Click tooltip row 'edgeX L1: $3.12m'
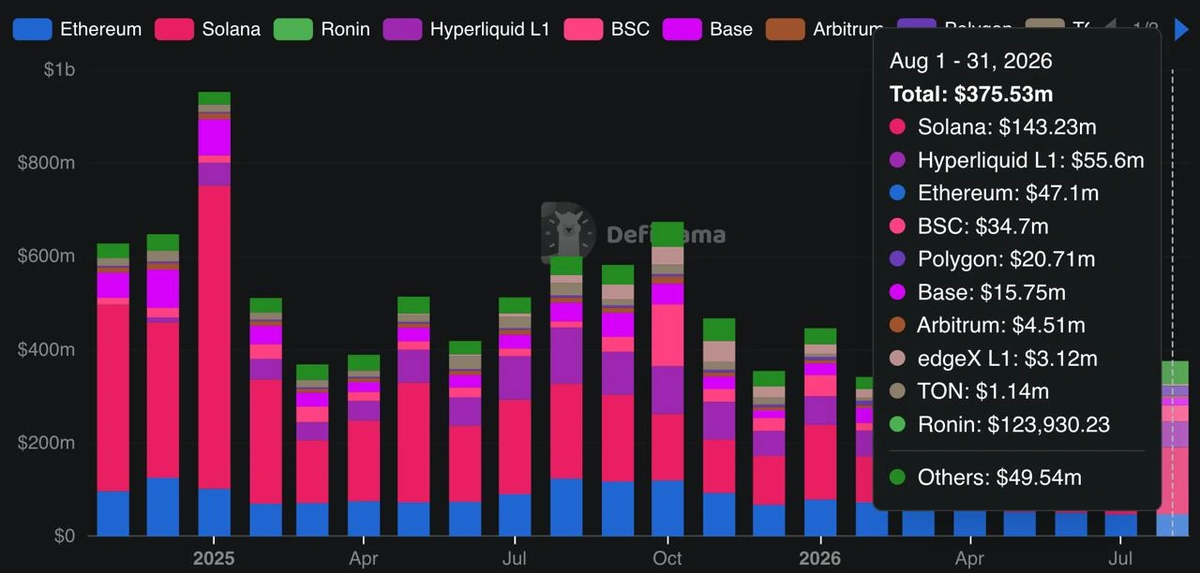 pos(993,358)
